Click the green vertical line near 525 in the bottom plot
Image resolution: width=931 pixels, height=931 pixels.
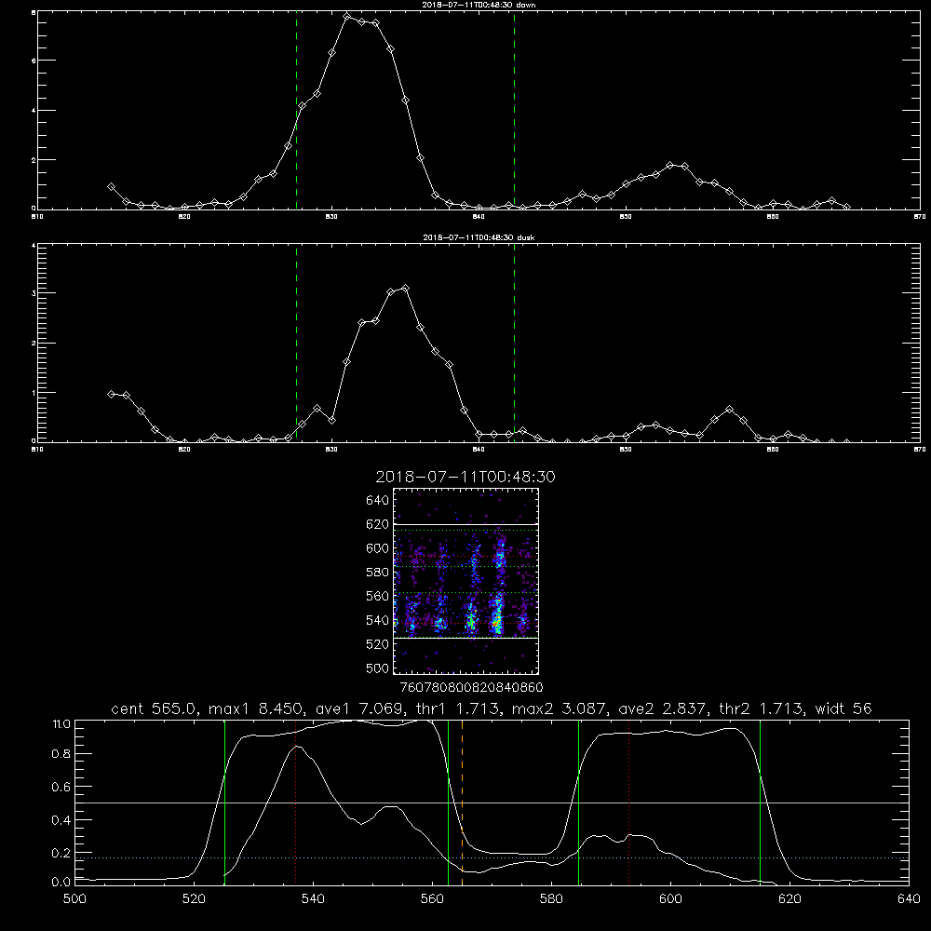point(224,803)
